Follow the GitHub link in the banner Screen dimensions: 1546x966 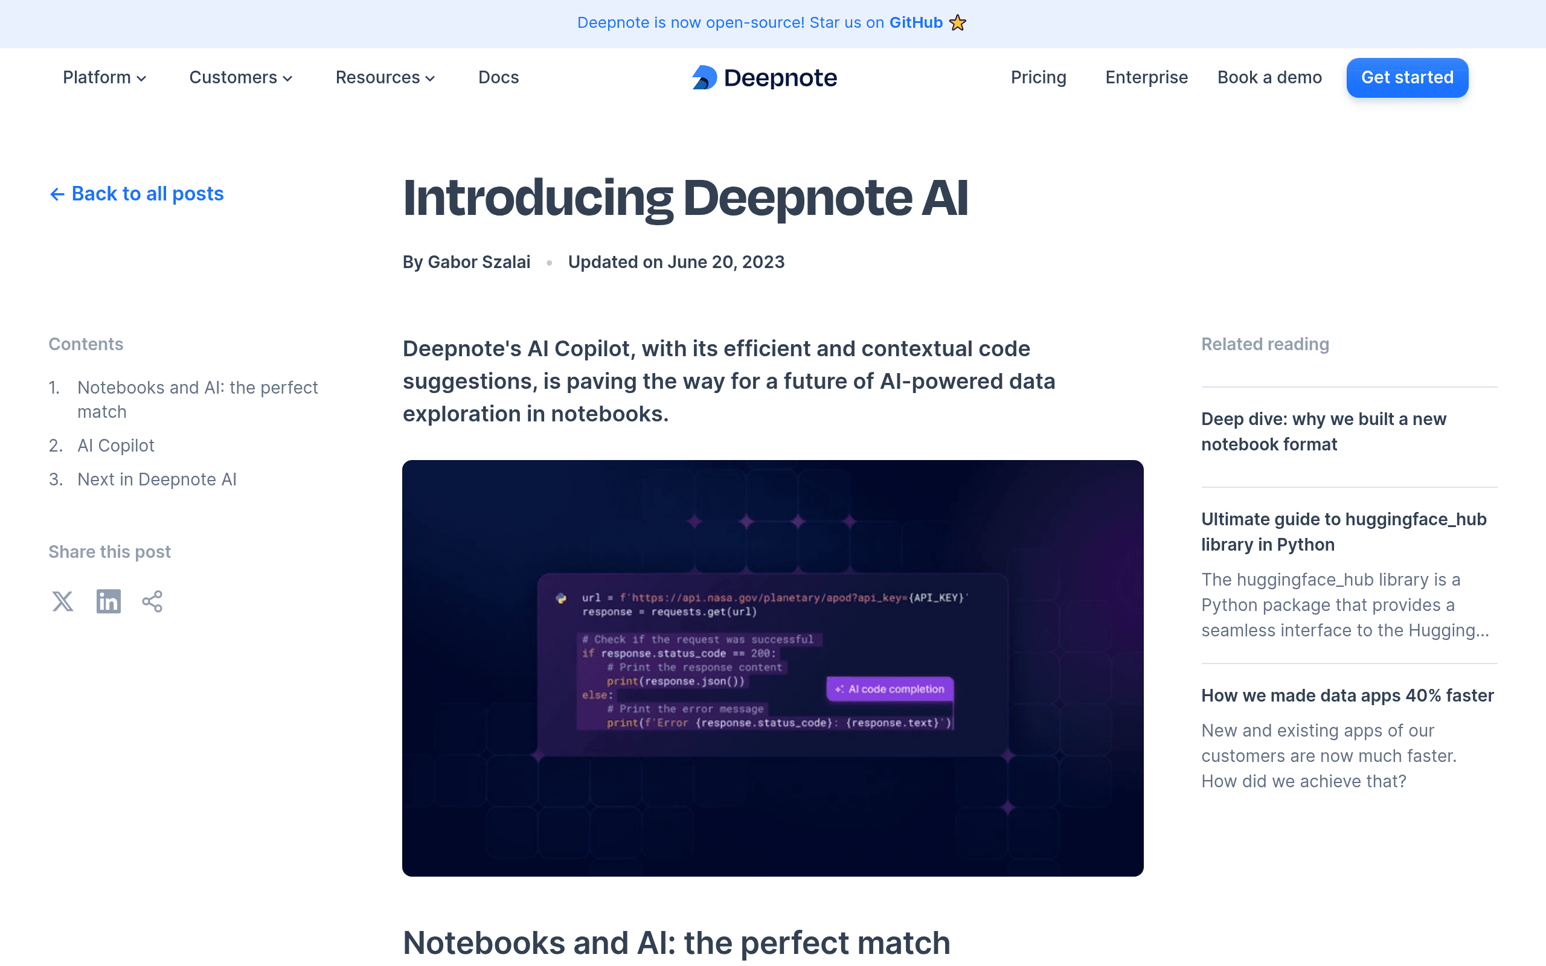tap(916, 23)
